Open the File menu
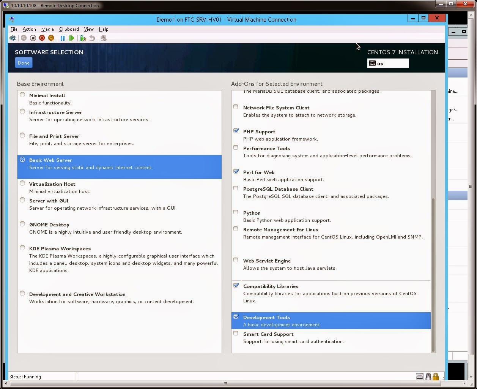 pos(14,29)
